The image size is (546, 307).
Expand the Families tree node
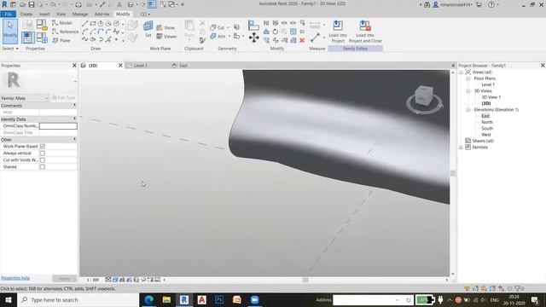pyautogui.click(x=461, y=148)
